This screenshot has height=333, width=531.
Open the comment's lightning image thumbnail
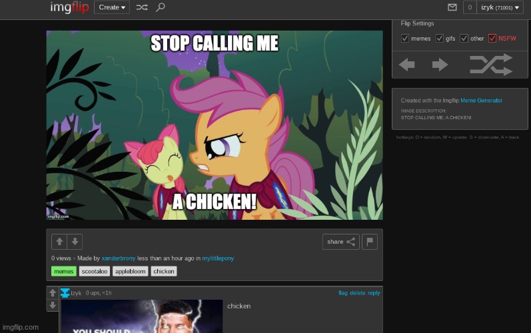142,316
